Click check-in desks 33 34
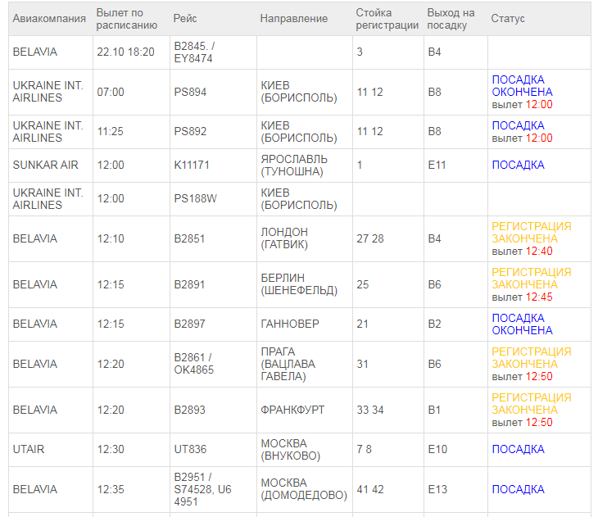The image size is (598, 517). (370, 410)
